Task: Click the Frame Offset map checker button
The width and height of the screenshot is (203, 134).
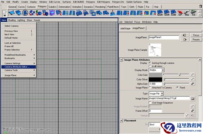Action: 193,111
